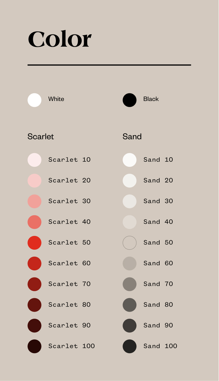Click the Sand 70 gray swatch
This screenshot has width=219, height=381.
tap(129, 284)
